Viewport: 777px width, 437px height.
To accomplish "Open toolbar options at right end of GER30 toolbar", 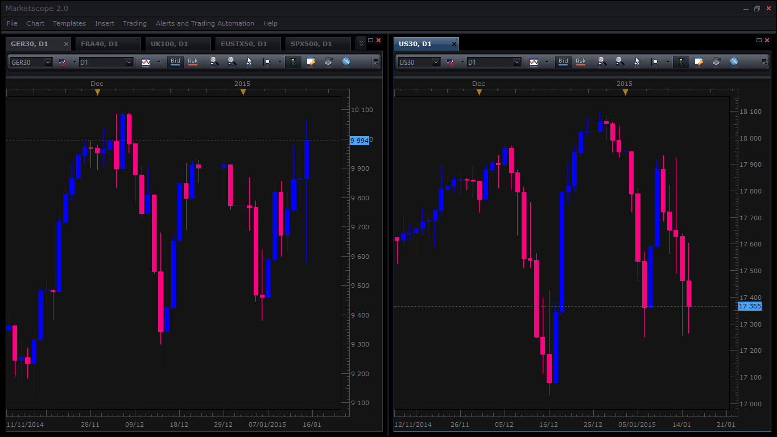I will pyautogui.click(x=376, y=62).
